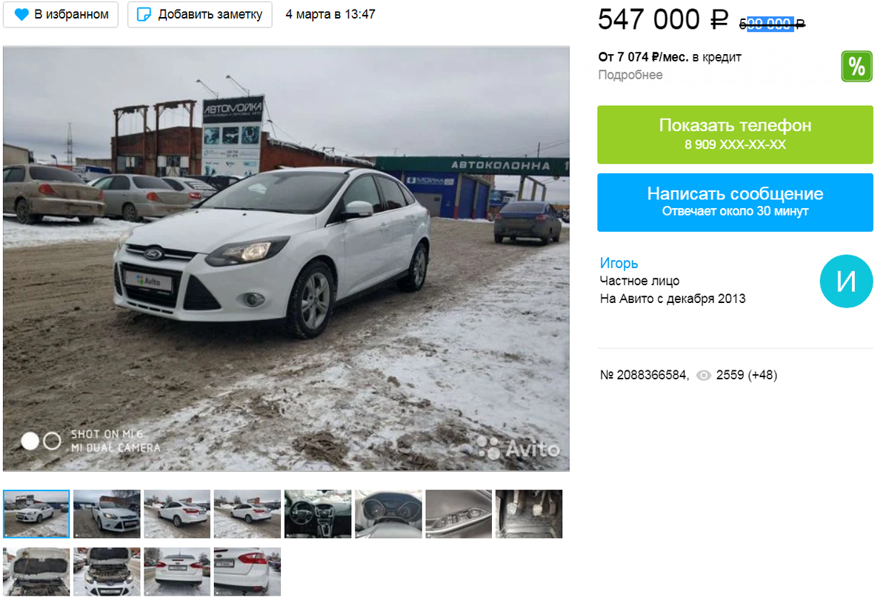Toggle the blue heart favorite icon
889x606 pixels.
tap(21, 14)
